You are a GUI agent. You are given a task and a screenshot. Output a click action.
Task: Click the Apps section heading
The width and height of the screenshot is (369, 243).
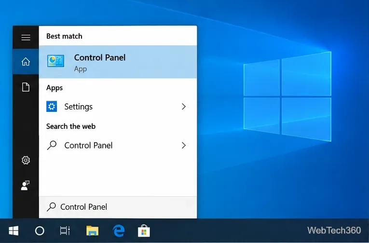click(55, 88)
